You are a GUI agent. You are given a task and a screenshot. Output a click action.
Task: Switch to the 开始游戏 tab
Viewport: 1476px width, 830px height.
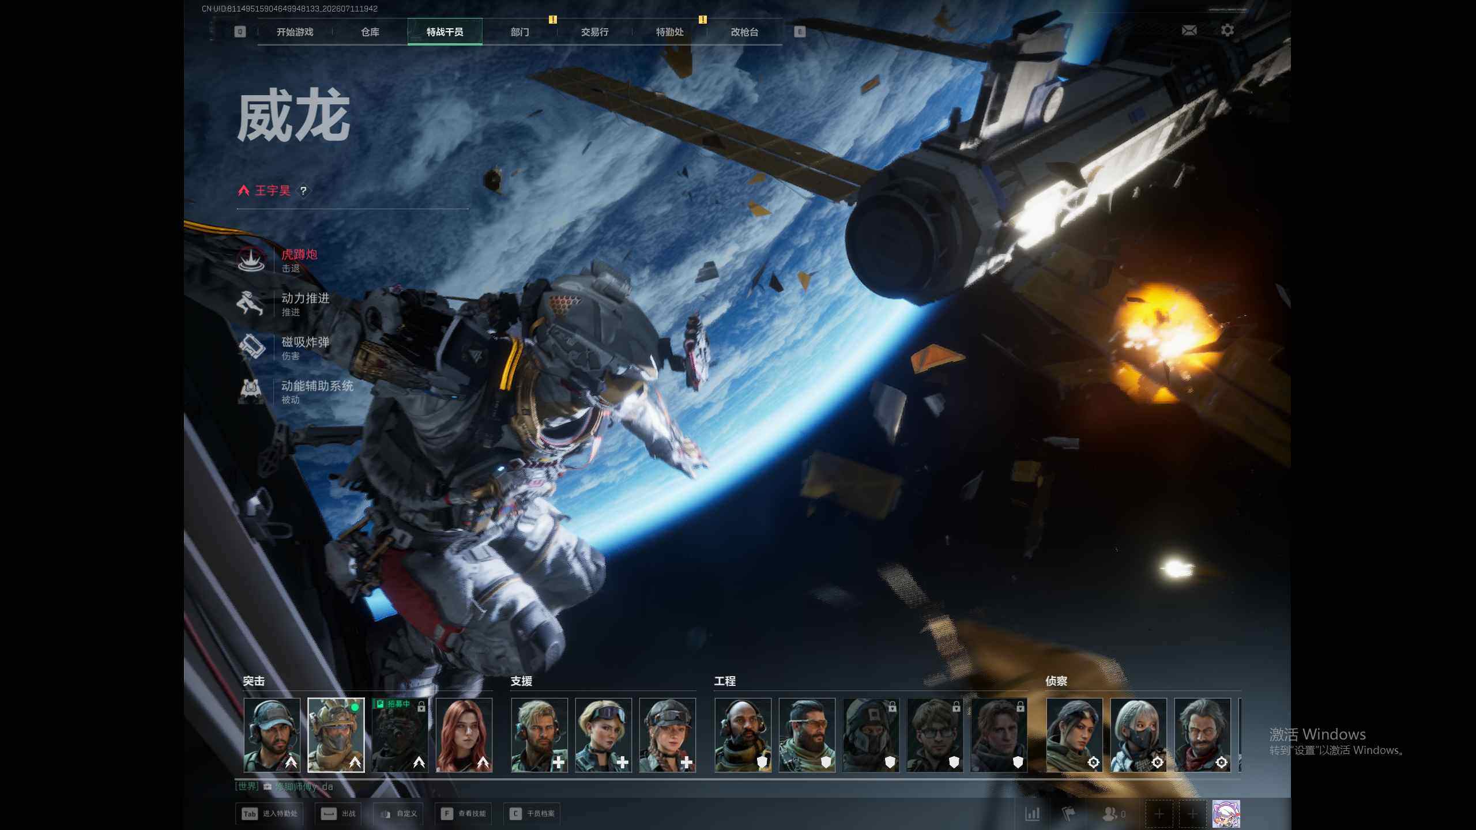[x=295, y=32]
